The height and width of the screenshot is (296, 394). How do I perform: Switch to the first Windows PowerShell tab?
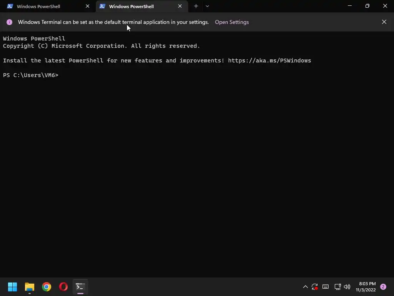(48, 6)
